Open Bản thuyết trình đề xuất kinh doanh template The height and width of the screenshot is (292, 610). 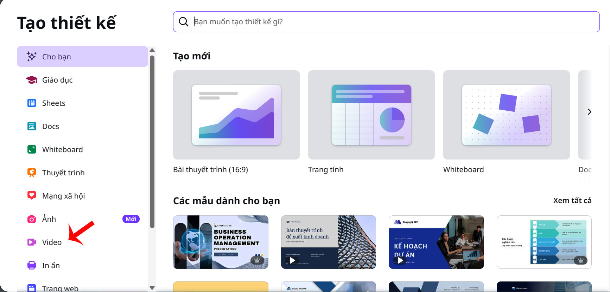click(x=329, y=242)
